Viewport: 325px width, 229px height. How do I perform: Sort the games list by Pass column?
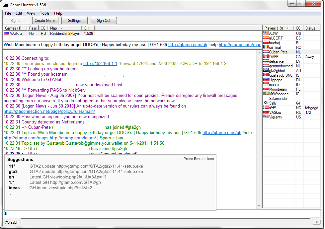click(33, 28)
